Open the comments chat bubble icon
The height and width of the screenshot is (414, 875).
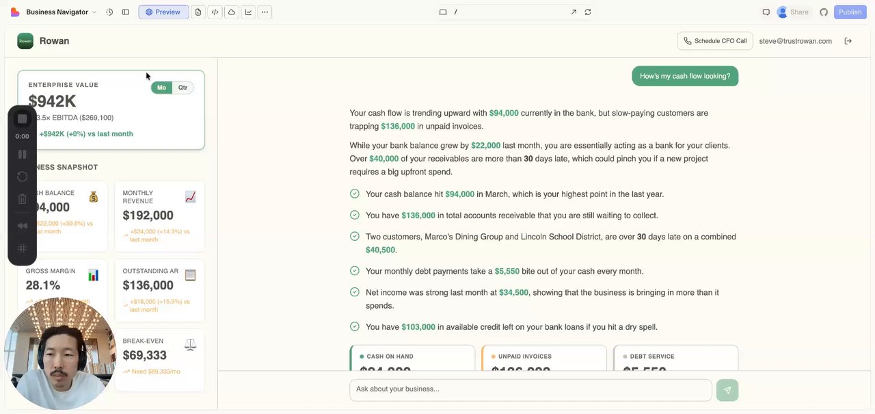click(766, 12)
